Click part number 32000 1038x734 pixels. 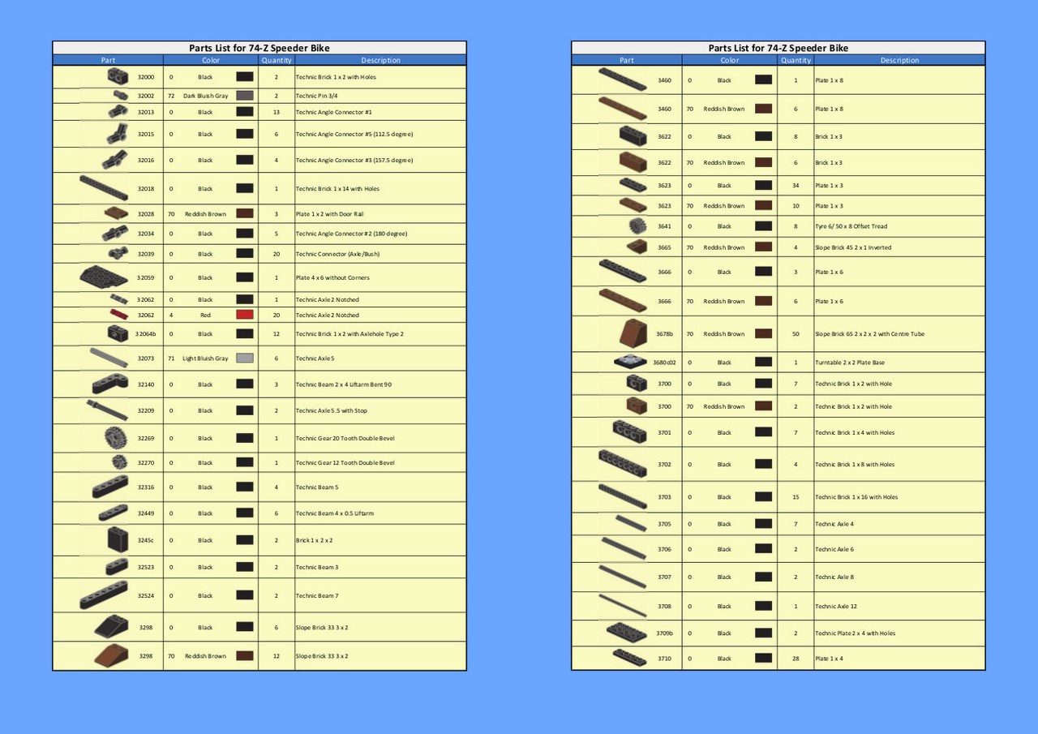(x=146, y=77)
